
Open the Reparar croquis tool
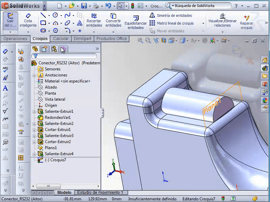coord(246,22)
